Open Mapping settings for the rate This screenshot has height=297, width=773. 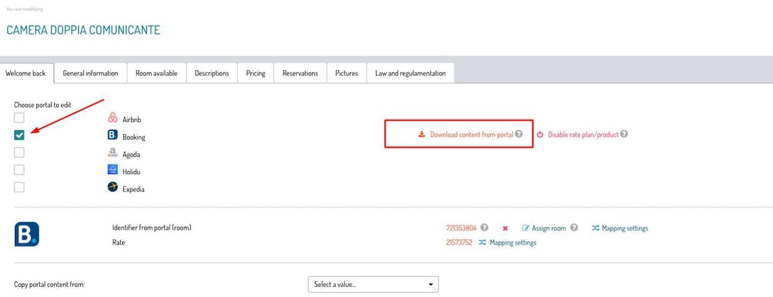tap(512, 243)
